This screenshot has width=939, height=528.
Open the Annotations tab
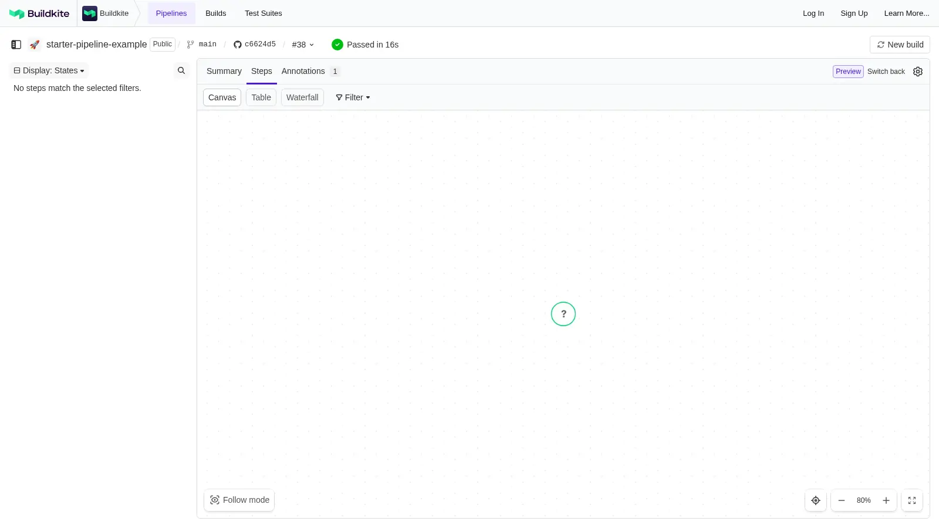(x=310, y=71)
